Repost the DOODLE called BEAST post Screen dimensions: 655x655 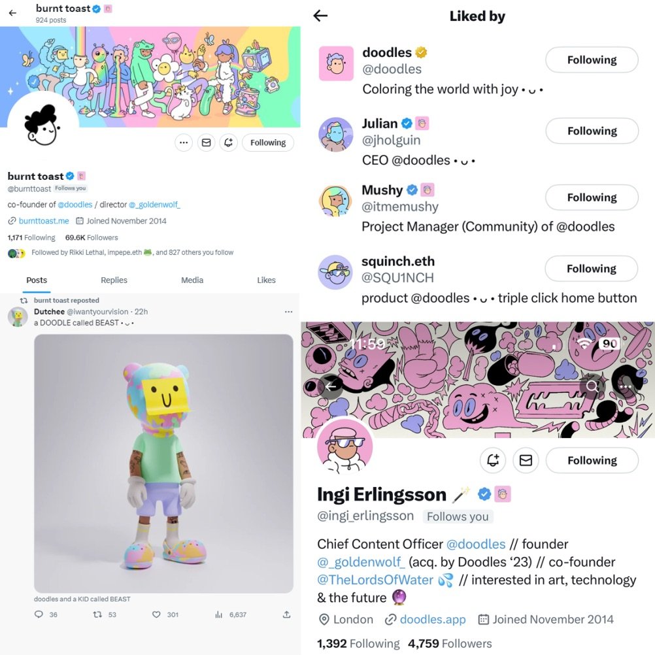click(97, 614)
